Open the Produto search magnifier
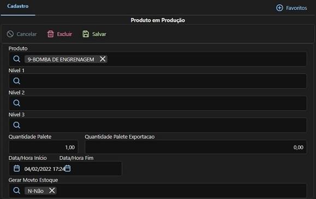The height and width of the screenshot is (199, 316). [x=17, y=59]
